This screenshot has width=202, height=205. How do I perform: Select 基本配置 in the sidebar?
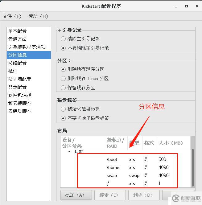[x=29, y=31]
